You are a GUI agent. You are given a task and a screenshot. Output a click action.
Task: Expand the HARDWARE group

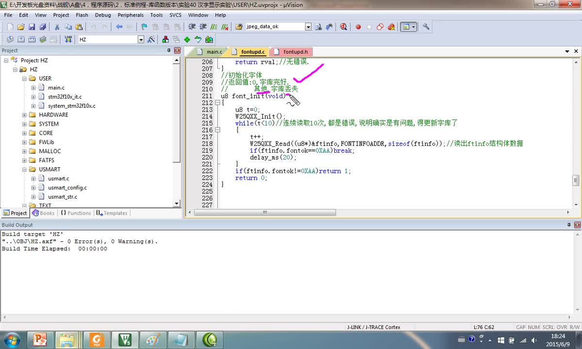pos(24,115)
